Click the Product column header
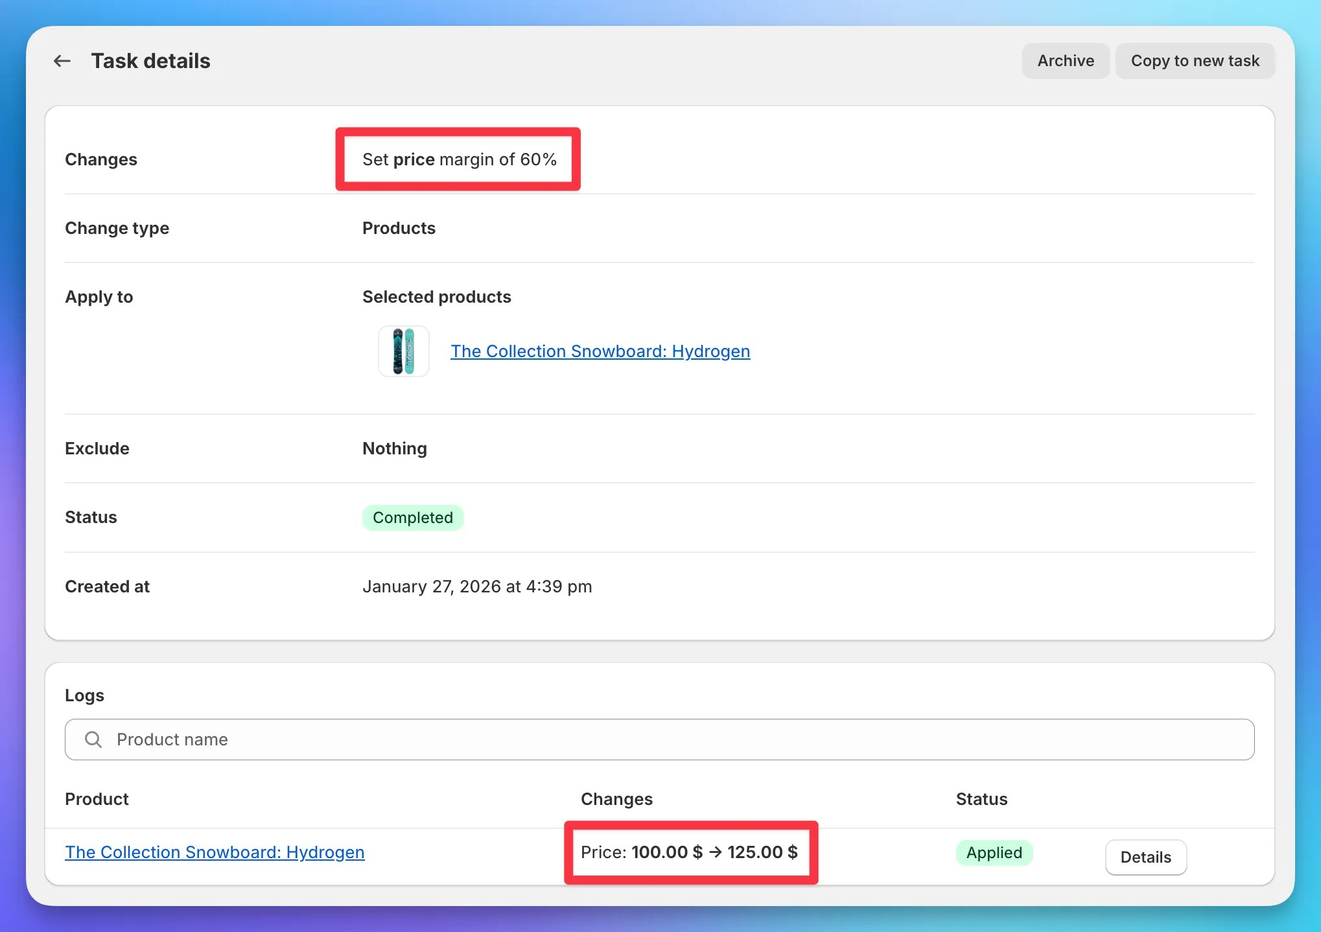This screenshot has height=932, width=1321. [x=97, y=798]
